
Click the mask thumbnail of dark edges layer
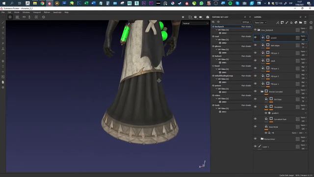[x=268, y=45]
